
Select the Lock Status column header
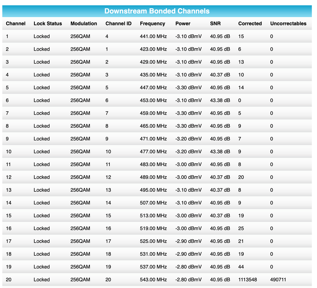coord(48,23)
